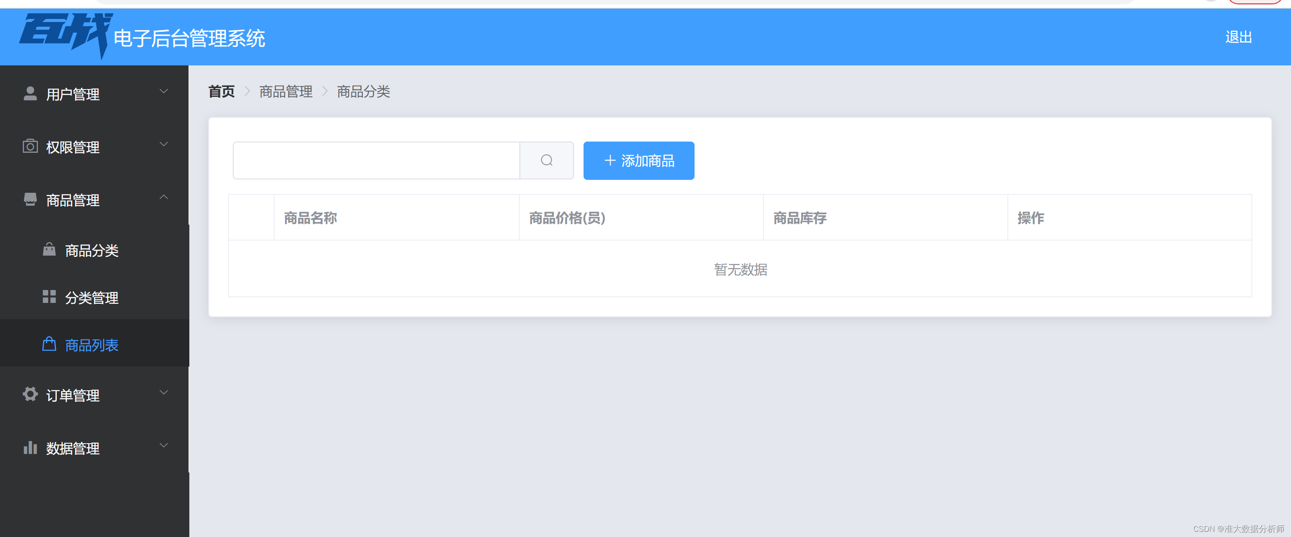Click the grid icon beside 分类管理
The image size is (1291, 537).
tap(49, 297)
